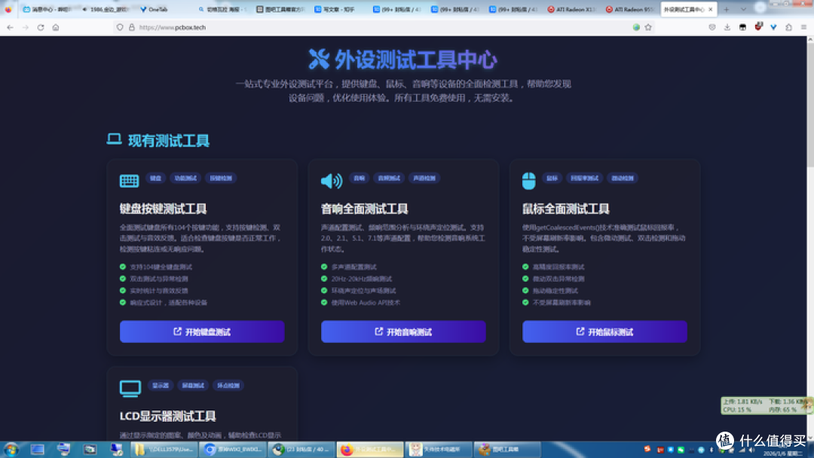This screenshot has width=814, height=458.
Task: Click the heading LCD显示器测试工具
Action: point(167,416)
